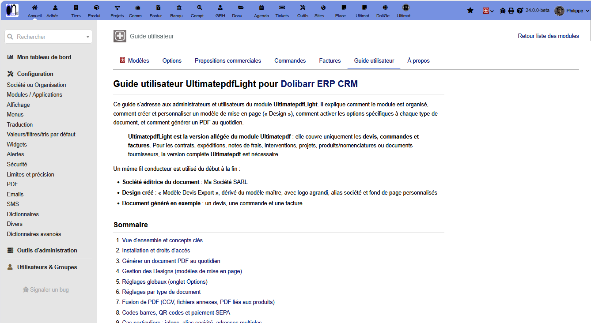Open the Outils tools icon
Viewport: 591px width, 323px height.
(303, 8)
